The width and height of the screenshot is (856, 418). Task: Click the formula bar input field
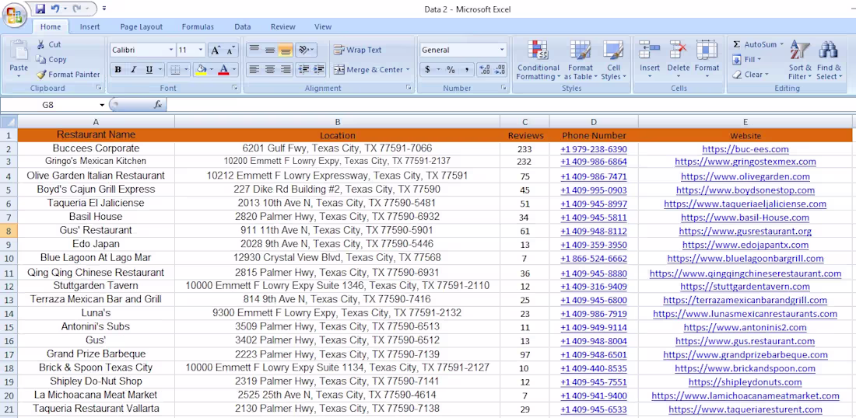[x=510, y=105]
